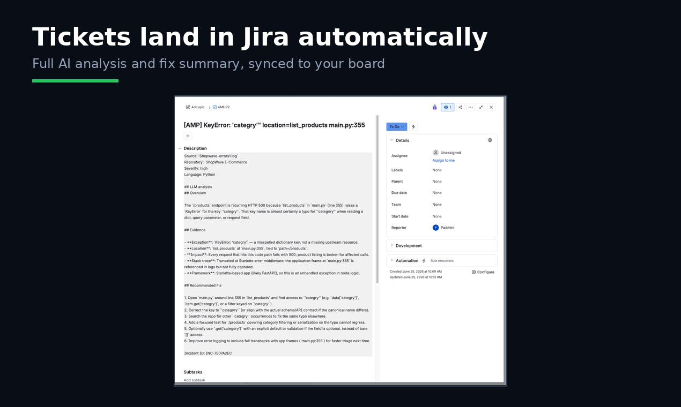Open the three-dots more actions menu
This screenshot has width=681, height=407.
[471, 107]
